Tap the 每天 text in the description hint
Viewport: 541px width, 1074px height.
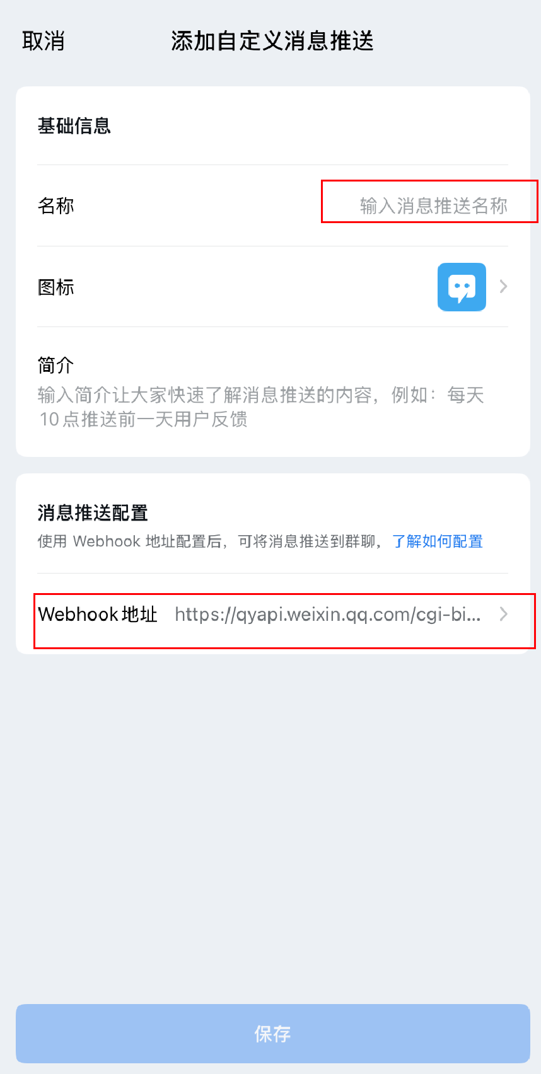pos(465,395)
